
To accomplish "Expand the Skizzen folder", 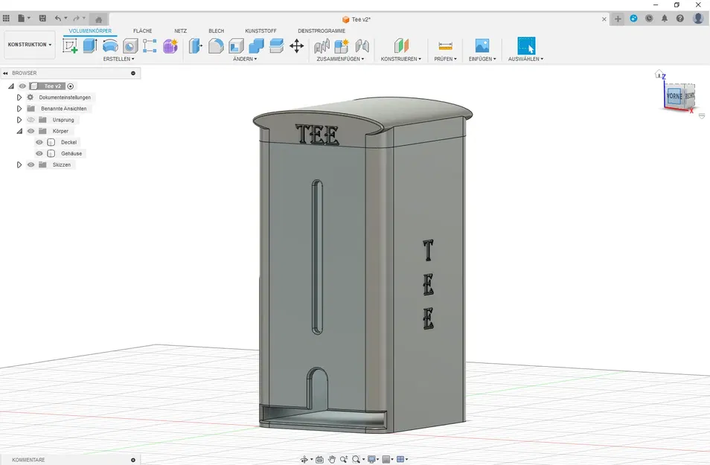I will (x=19, y=164).
